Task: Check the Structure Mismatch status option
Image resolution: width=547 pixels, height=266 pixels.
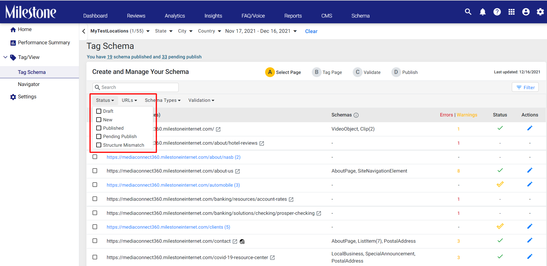Action: (99, 145)
